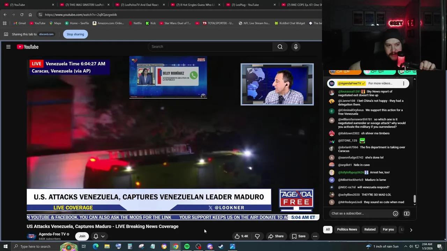The width and height of the screenshot is (447, 251).
Task: Open the Calculator from the taskbar
Action: [130, 246]
